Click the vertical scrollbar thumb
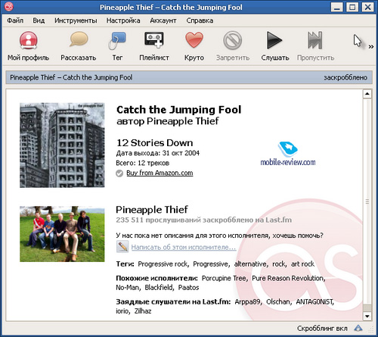The width and height of the screenshot is (378, 337). pyautogui.click(x=367, y=201)
